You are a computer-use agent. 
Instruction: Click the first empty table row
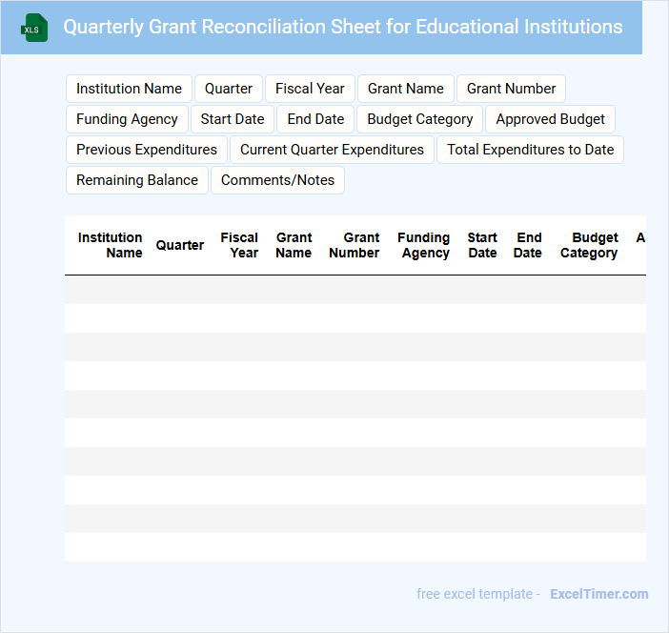tap(355, 290)
